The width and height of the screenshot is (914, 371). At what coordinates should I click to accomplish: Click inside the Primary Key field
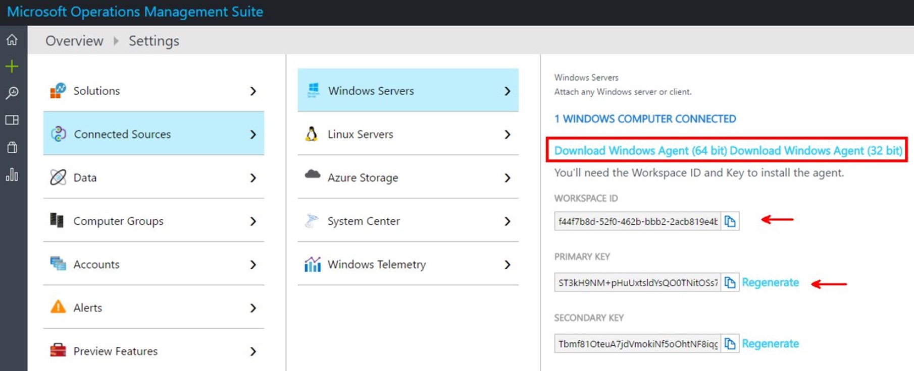[637, 283]
